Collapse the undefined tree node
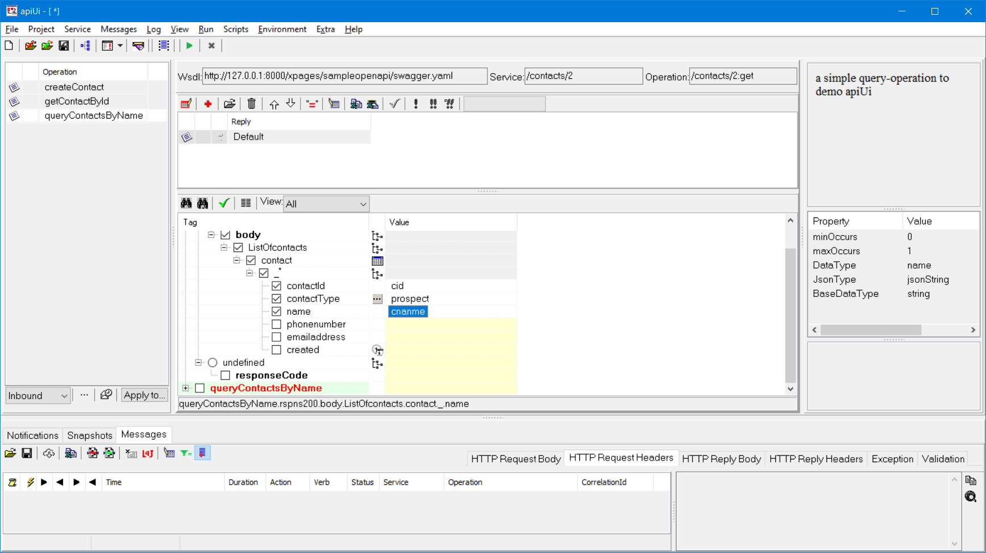 pyautogui.click(x=198, y=363)
